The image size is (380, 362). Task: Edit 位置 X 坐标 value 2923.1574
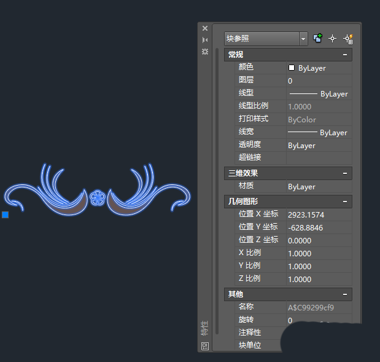(x=319, y=214)
